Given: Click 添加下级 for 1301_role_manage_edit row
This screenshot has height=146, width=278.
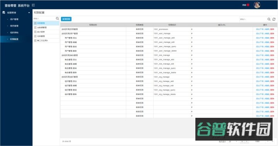Looking at the screenshot, I should click(260, 64).
